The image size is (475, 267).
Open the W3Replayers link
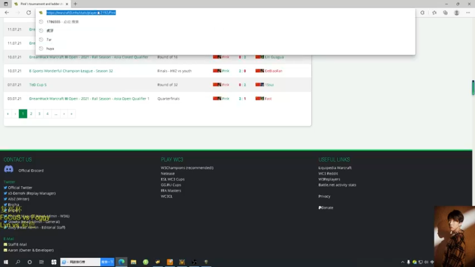tap(330, 179)
